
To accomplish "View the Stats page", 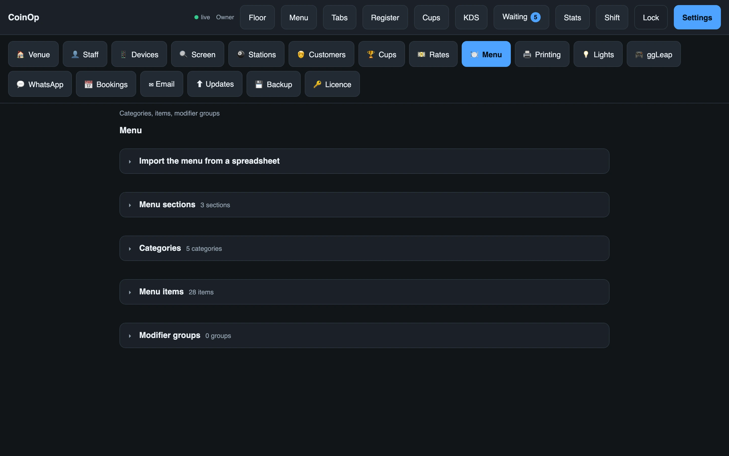I will click(572, 17).
